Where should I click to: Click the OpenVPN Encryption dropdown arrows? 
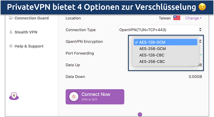point(200,42)
